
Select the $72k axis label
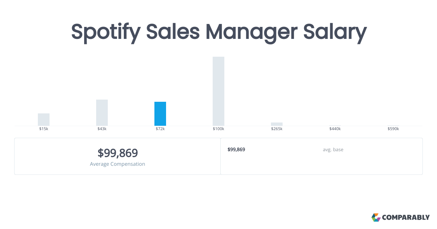pos(160,129)
